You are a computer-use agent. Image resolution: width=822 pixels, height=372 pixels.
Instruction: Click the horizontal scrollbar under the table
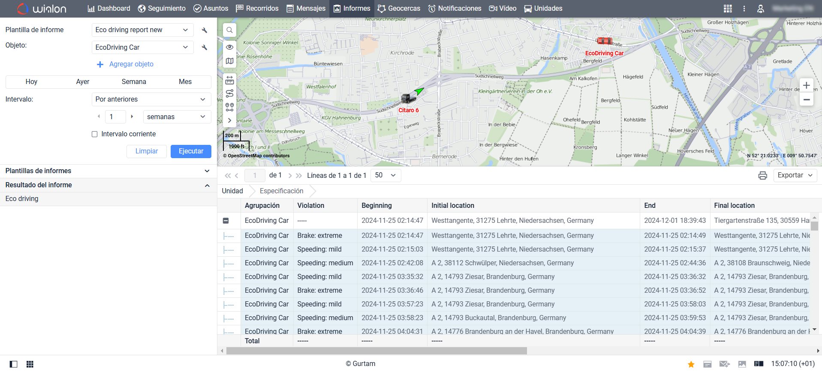click(x=376, y=351)
